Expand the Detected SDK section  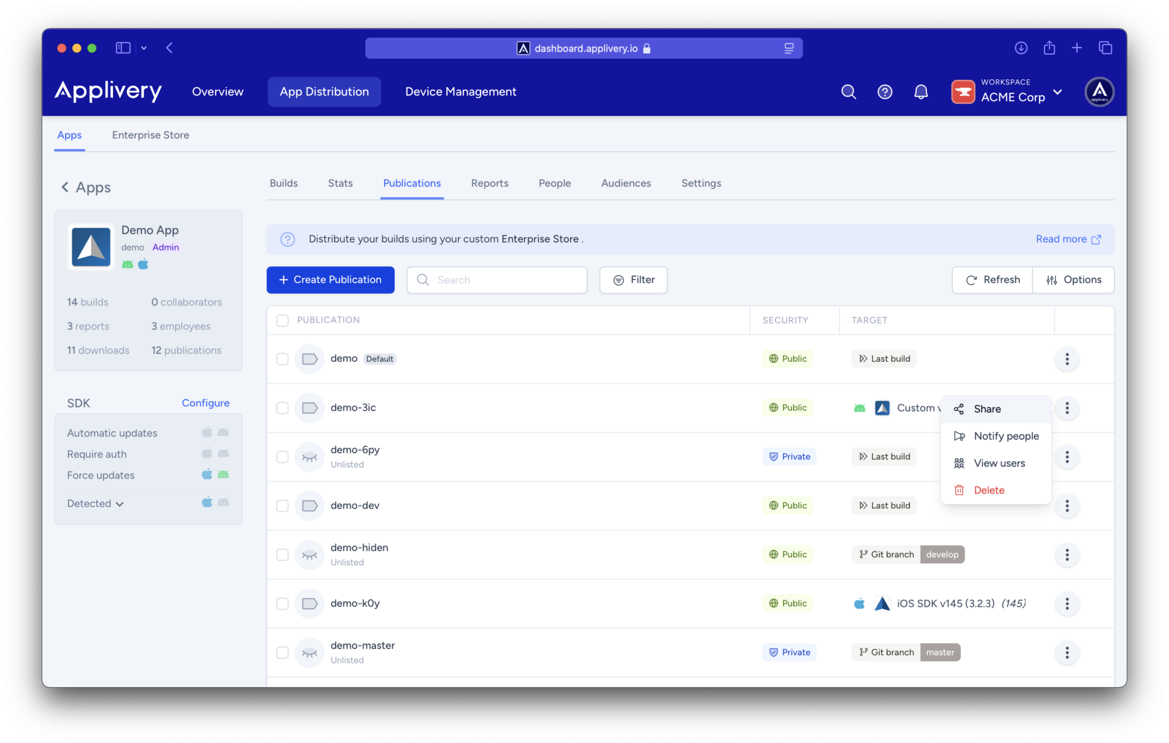pyautogui.click(x=95, y=503)
